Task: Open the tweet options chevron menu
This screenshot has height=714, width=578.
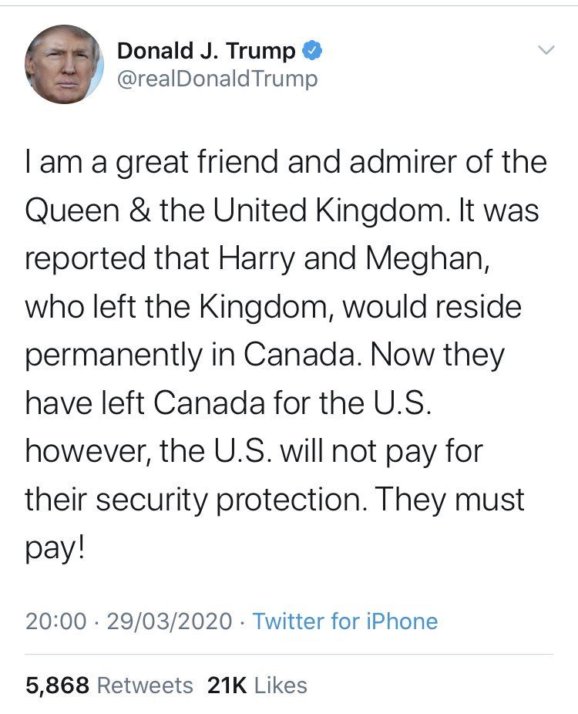Action: (545, 50)
